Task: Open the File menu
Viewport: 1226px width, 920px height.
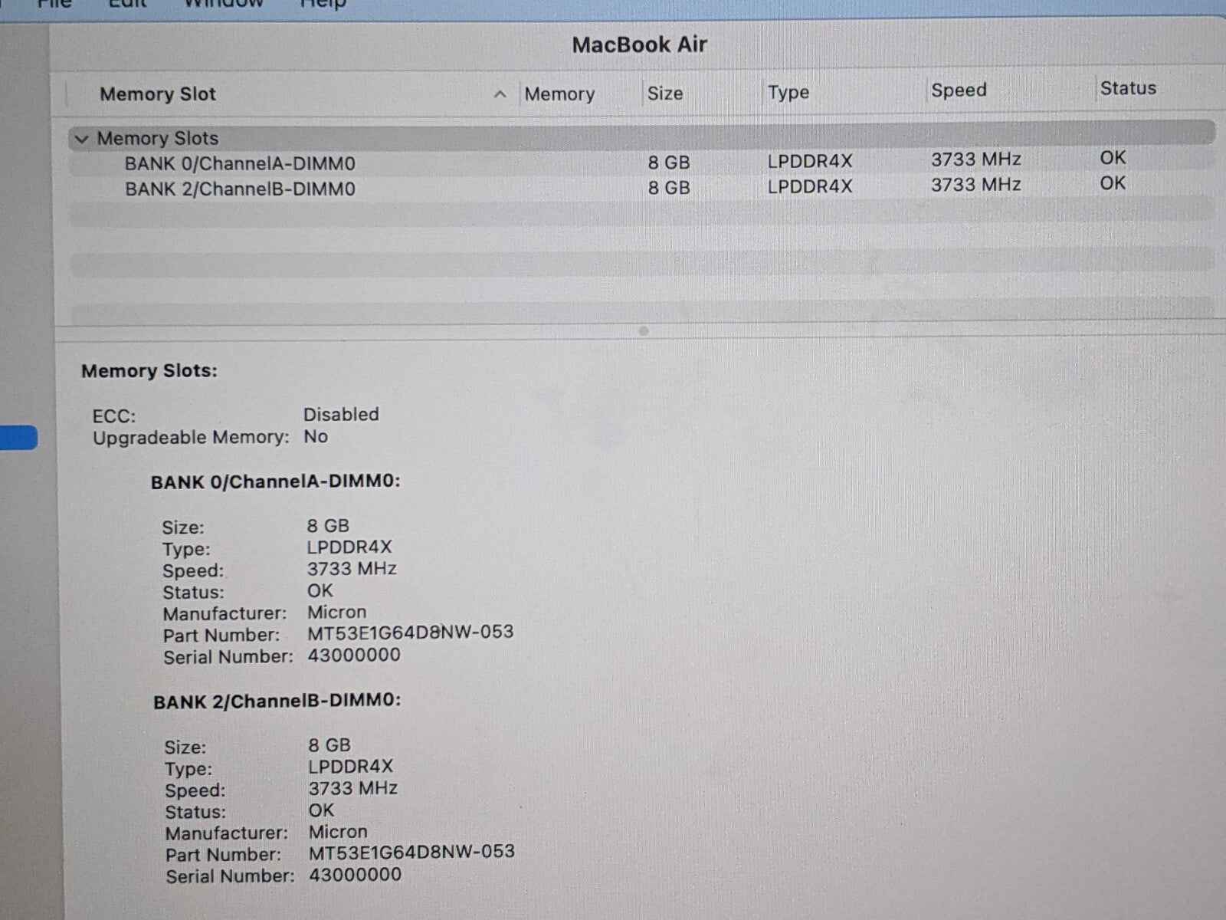Action: tap(54, 5)
